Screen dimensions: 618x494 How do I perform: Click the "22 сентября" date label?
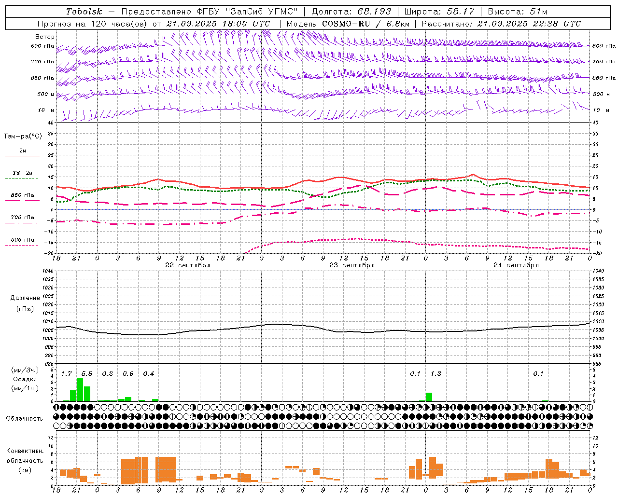point(187,265)
